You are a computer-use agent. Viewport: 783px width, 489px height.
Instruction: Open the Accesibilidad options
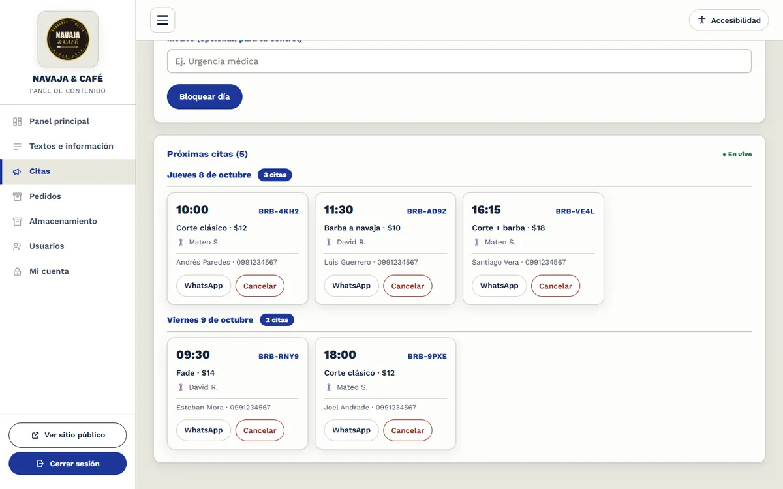(x=729, y=20)
